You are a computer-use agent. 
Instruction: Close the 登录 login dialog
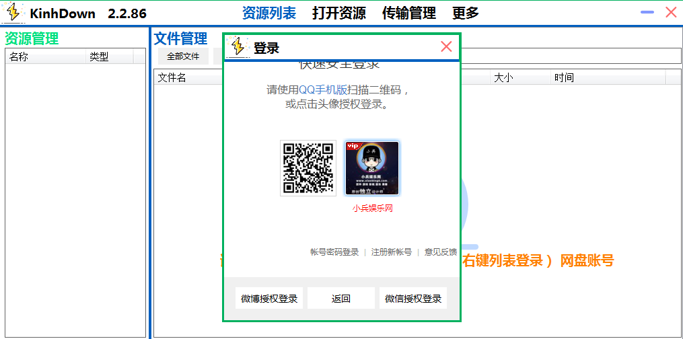pos(446,46)
